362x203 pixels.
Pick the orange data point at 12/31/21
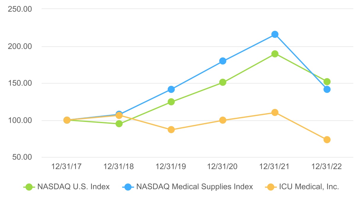pos(275,112)
